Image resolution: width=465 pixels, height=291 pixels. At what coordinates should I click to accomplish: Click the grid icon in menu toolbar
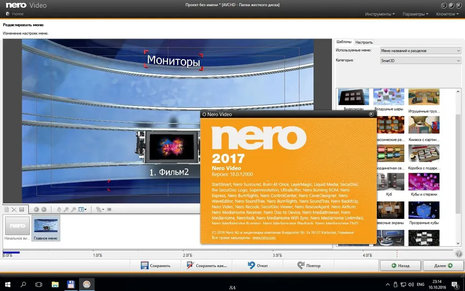click(x=110, y=210)
